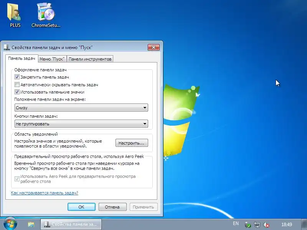Open Windows Explorer from the taskbar

(x=31, y=224)
